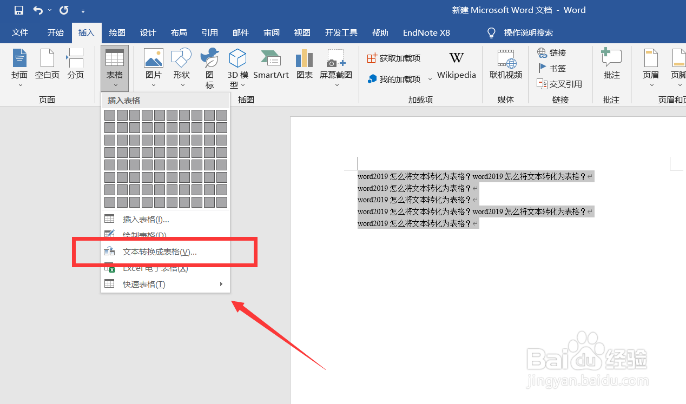Insert a SmartArt graphic

(x=271, y=65)
